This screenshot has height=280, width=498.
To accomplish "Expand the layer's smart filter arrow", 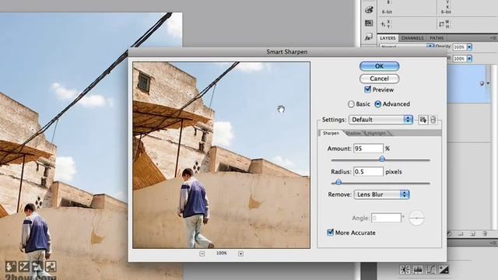I will pyautogui.click(x=488, y=83).
